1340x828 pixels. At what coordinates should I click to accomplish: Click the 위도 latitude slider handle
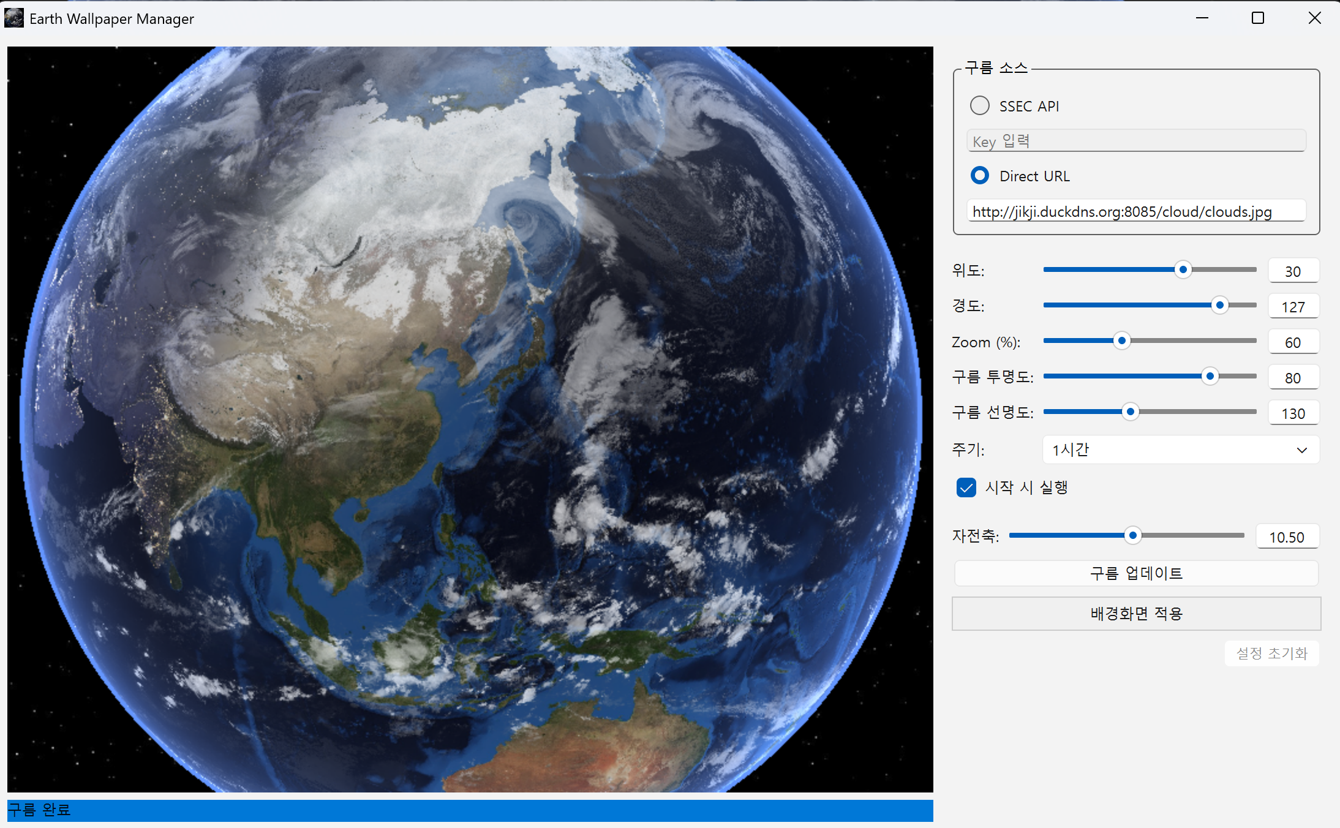1183,269
